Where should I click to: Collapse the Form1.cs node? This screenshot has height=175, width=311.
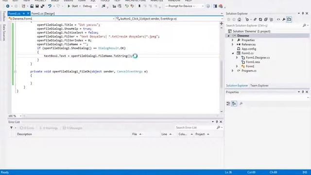coord(233,53)
